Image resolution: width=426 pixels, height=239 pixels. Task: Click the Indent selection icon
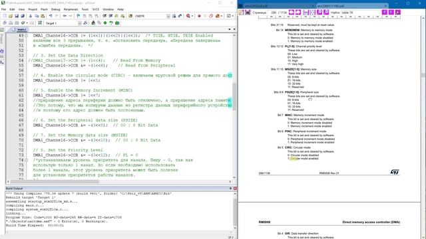pyautogui.click(x=105, y=16)
